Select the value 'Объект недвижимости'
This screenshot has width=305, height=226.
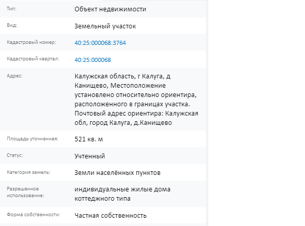[x=110, y=9]
